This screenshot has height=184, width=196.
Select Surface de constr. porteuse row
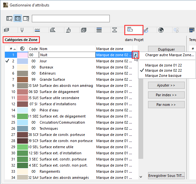point(71,135)
